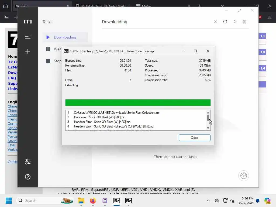Image resolution: width=276 pixels, height=207 pixels.
Task: Click the error list scrollbar thumb
Action: pyautogui.click(x=208, y=118)
